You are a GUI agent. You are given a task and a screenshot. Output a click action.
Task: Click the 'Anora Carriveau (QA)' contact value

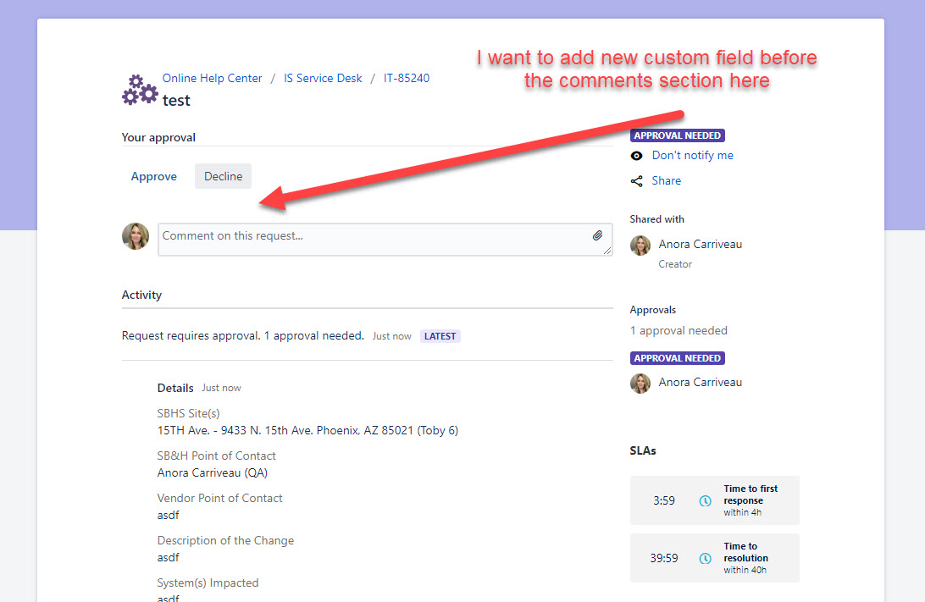coord(213,472)
